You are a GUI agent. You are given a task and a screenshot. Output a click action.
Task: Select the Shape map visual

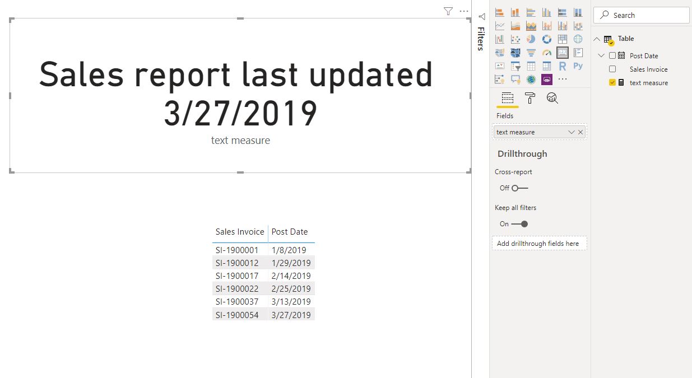(x=515, y=53)
